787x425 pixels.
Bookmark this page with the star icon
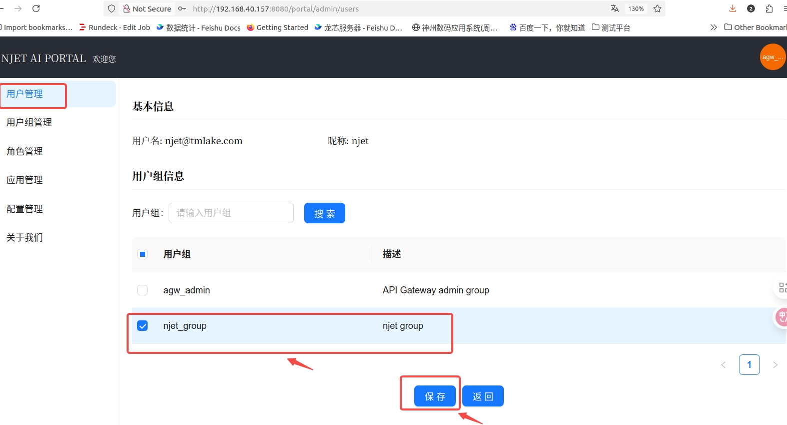click(x=657, y=9)
